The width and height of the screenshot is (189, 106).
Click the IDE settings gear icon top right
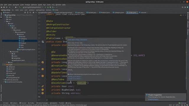185,7
